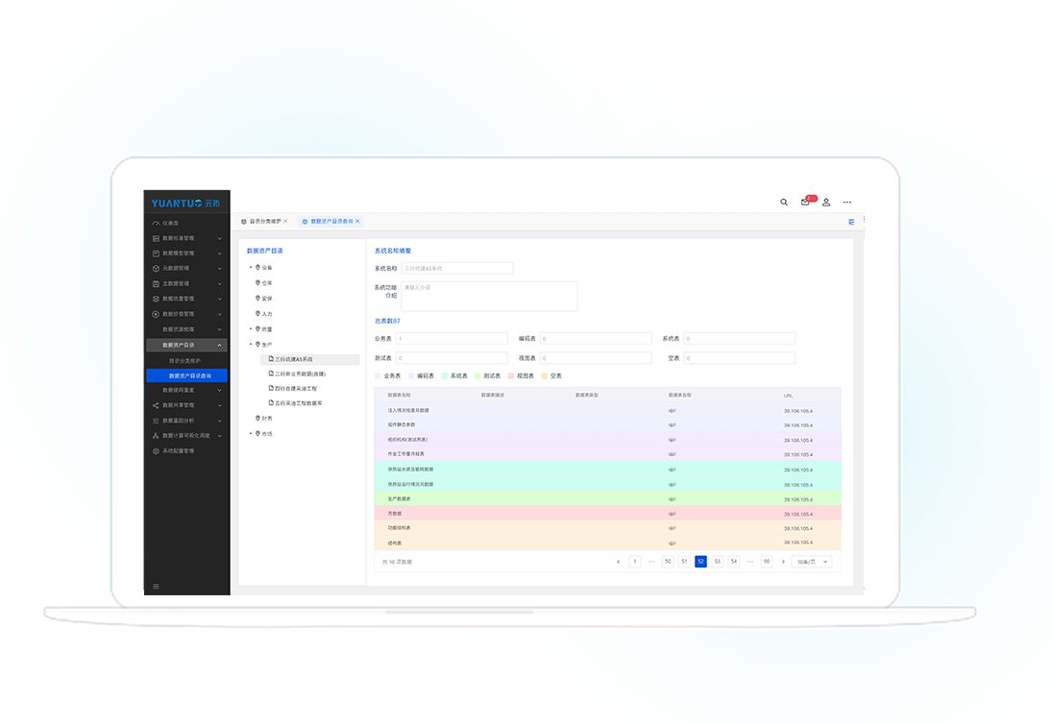The image size is (1053, 724).
Task: Click the three-dot more options icon
Action: tap(846, 202)
